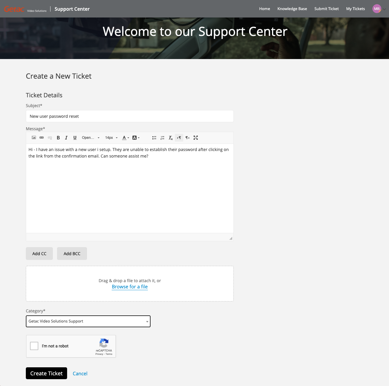The image size is (389, 386).
Task: Click the Support Center header title
Action: 72,9
